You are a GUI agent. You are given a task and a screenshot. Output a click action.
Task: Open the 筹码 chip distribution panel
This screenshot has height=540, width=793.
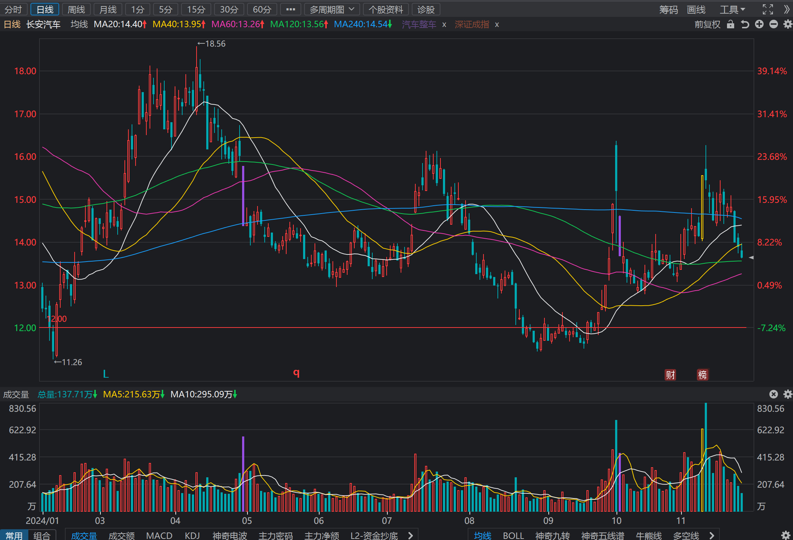(669, 10)
